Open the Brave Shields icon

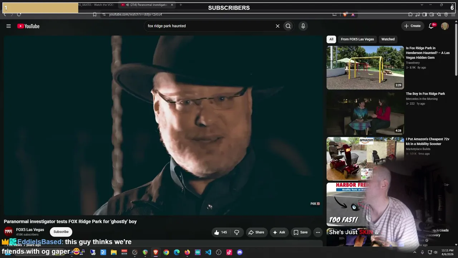(345, 14)
